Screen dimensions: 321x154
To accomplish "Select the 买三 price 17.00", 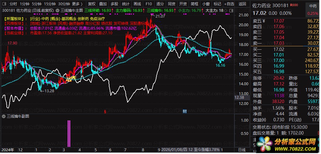I will 279,60.
